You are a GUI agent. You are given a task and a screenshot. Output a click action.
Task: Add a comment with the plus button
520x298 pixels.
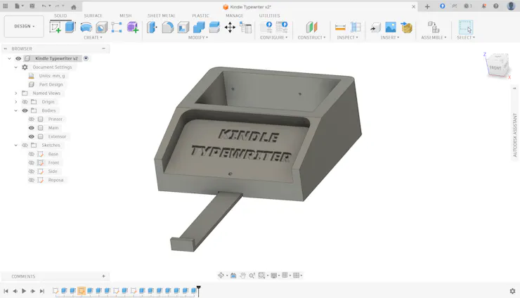(103, 276)
